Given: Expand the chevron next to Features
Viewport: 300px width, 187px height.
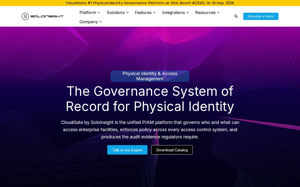Looking at the screenshot, I should click(x=154, y=12).
